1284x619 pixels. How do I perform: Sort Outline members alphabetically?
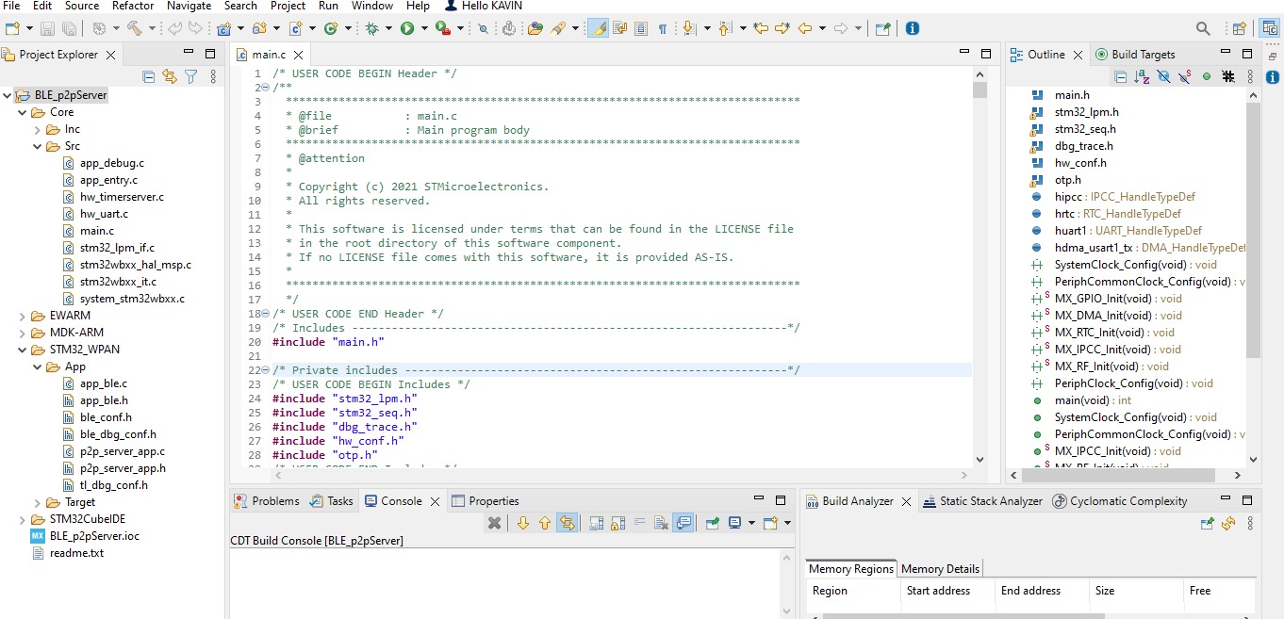[x=1140, y=75]
